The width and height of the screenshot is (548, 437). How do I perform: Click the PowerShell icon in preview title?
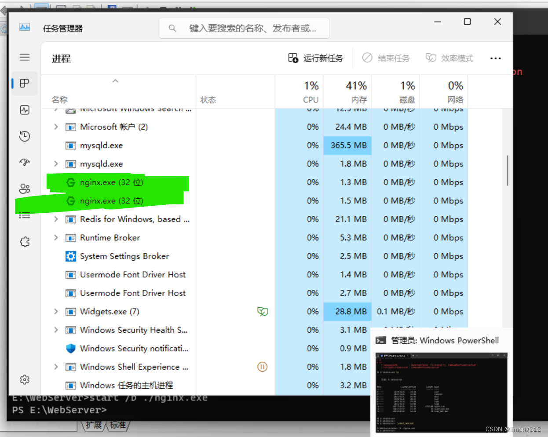(381, 340)
